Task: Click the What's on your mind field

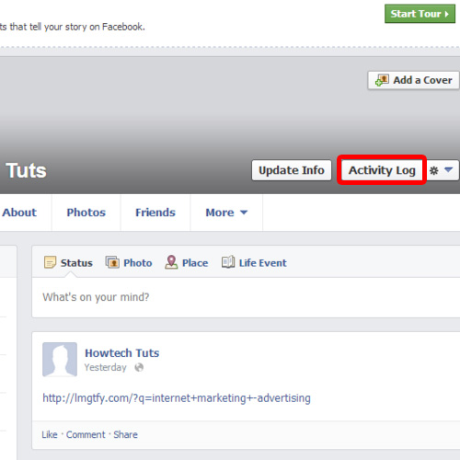Action: (246, 297)
